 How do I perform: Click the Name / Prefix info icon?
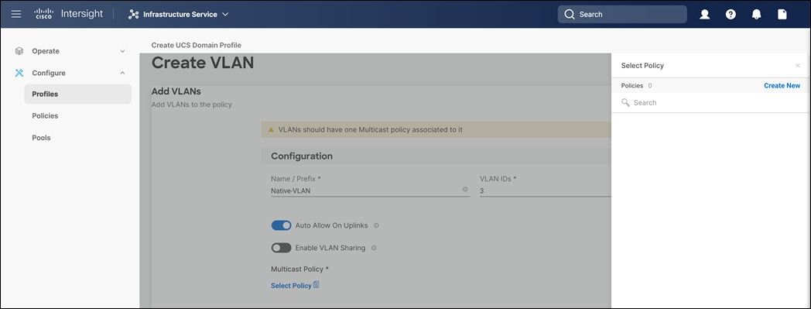click(465, 190)
